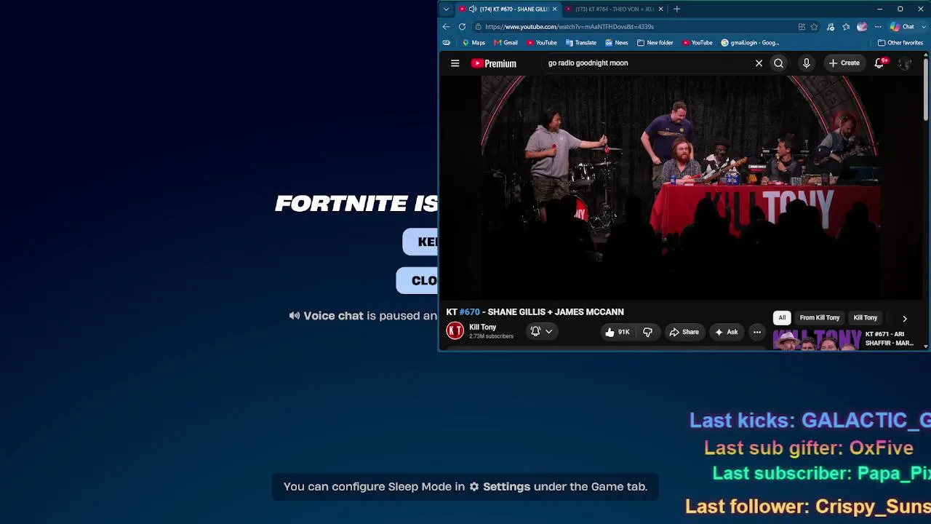Open the YouTube account avatar menu
Image resolution: width=931 pixels, height=524 pixels.
[x=904, y=63]
